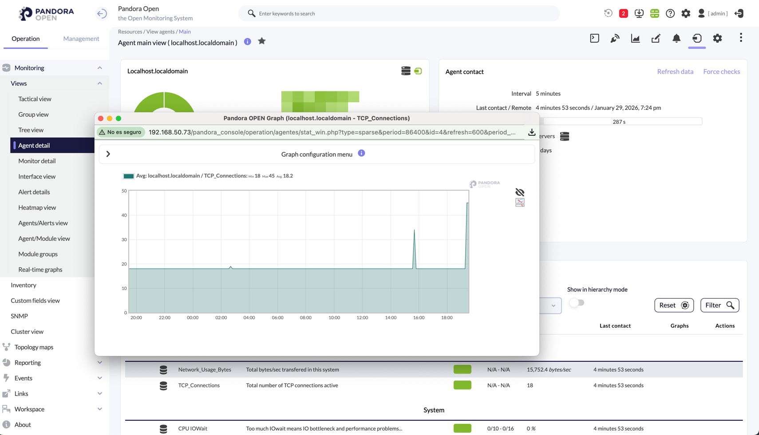Viewport: 759px width, 435px height.
Task: Toggle Show in hierarchy mode switch
Action: (x=577, y=303)
